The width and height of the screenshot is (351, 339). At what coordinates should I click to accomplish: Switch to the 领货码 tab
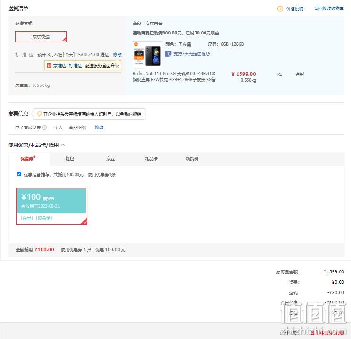click(192, 159)
